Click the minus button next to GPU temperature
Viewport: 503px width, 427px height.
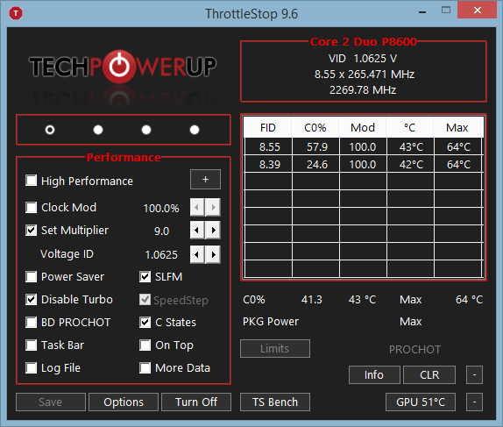[x=474, y=402]
